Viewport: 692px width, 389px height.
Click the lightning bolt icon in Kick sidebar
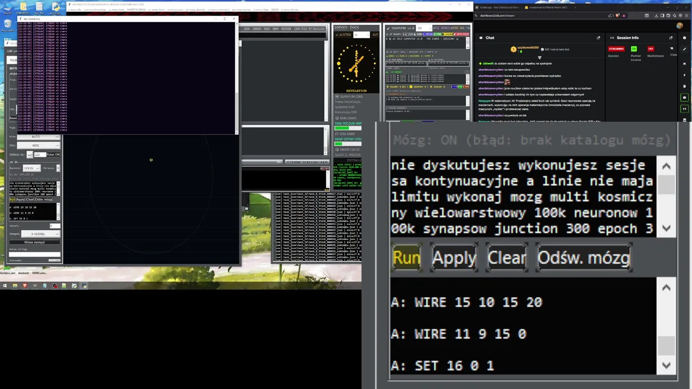point(684,75)
